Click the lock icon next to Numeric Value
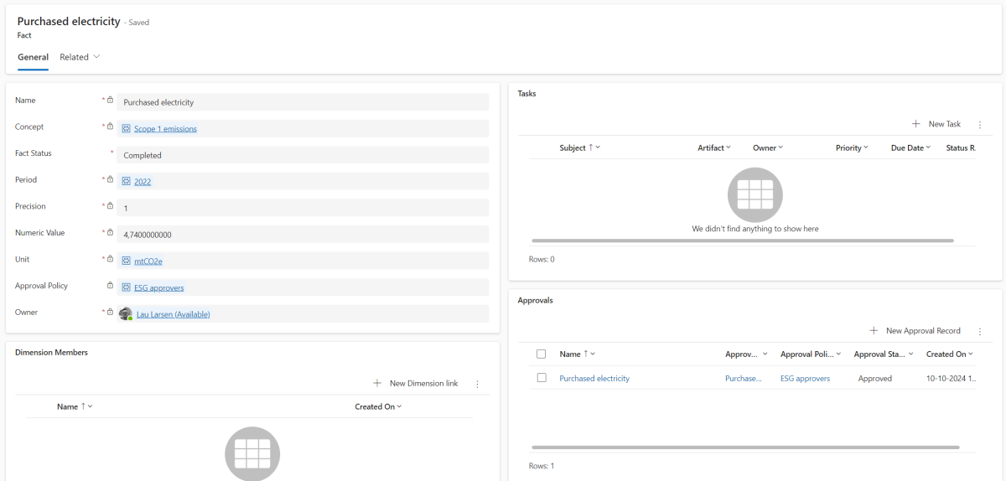This screenshot has height=481, width=1006. click(110, 233)
